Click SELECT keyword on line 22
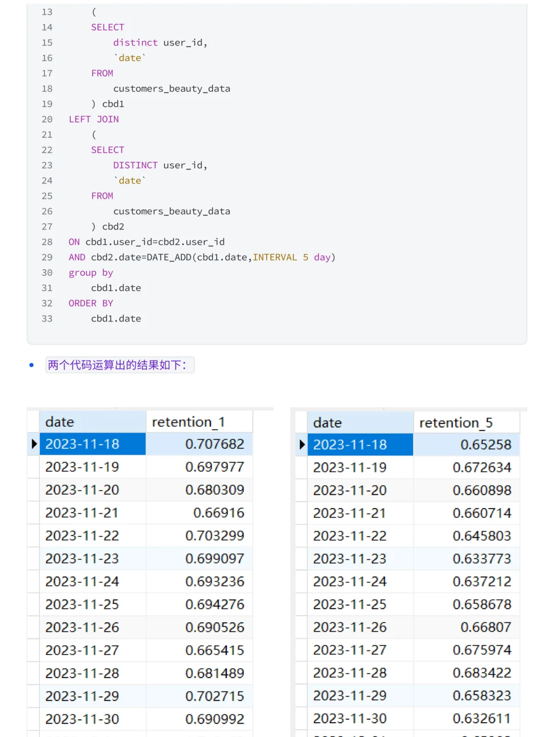The image size is (553, 737). pos(108,150)
